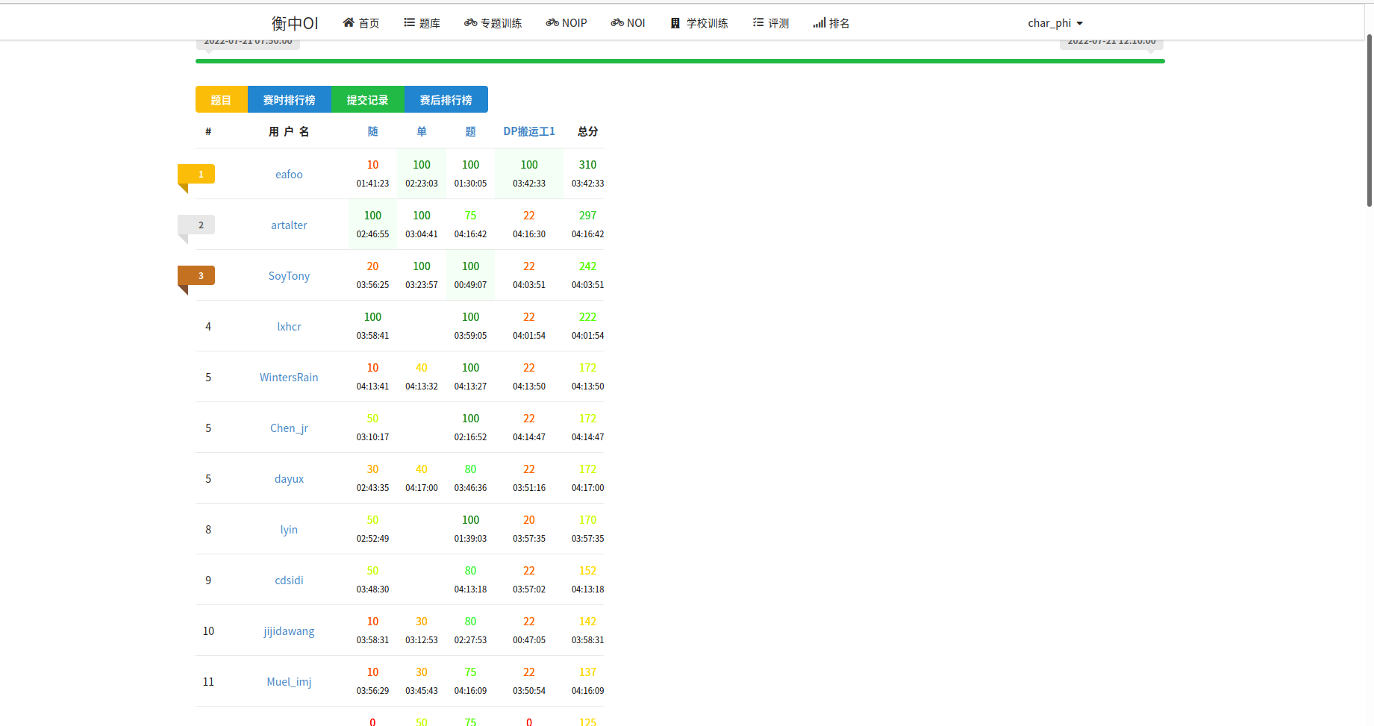Click cdsidi's total score 152

coord(588,570)
